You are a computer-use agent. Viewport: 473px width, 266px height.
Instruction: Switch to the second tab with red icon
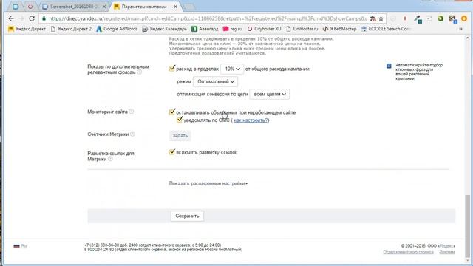[x=30, y=7]
